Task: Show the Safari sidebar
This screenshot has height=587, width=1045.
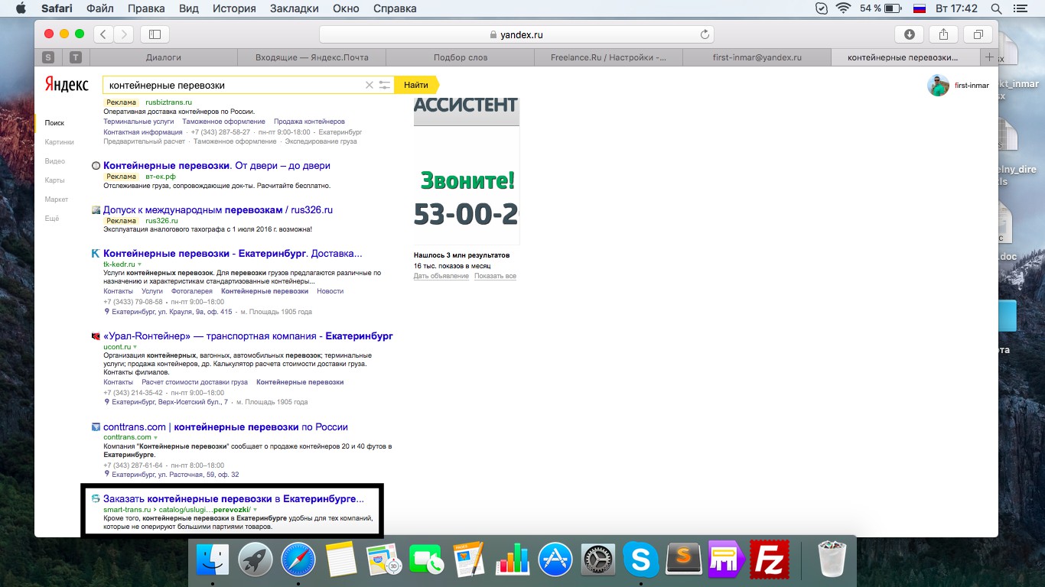Action: click(x=155, y=34)
